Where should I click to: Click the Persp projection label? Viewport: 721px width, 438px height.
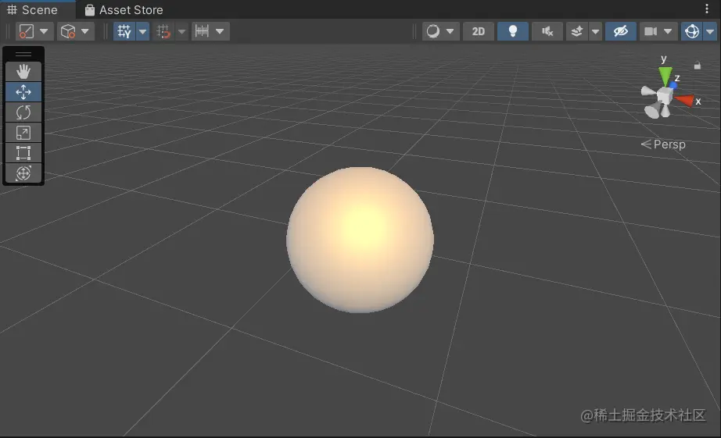(x=669, y=144)
